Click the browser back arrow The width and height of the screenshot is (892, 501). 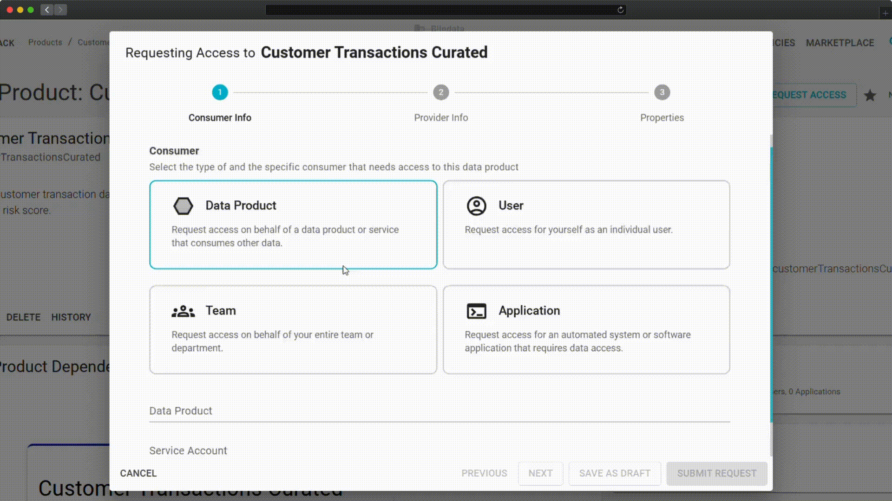[47, 10]
